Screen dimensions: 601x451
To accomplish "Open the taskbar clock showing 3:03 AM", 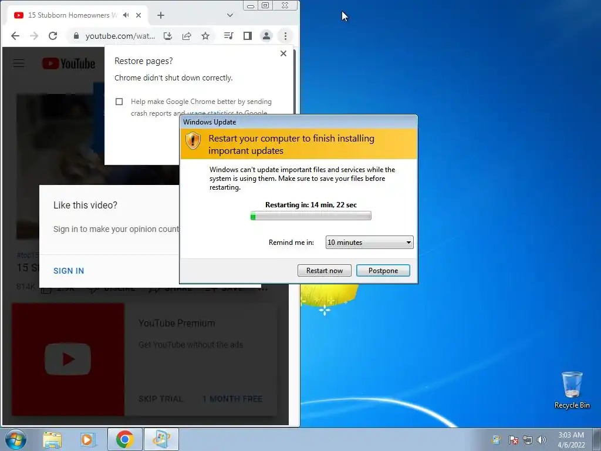I will click(x=571, y=440).
